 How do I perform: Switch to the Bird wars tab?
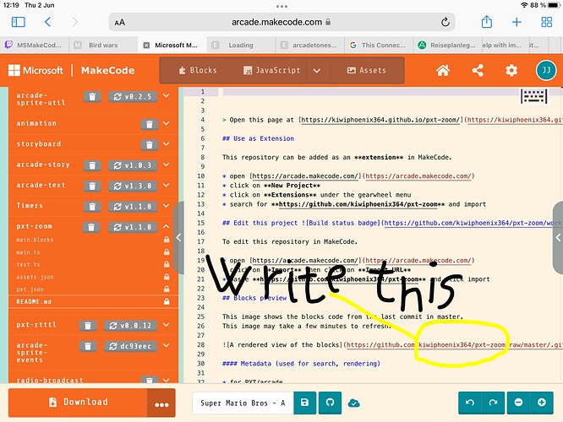(103, 46)
